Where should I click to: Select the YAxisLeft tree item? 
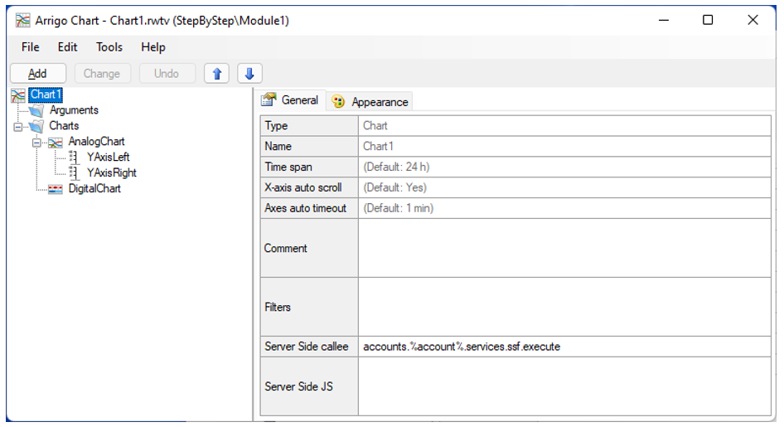pyautogui.click(x=108, y=157)
